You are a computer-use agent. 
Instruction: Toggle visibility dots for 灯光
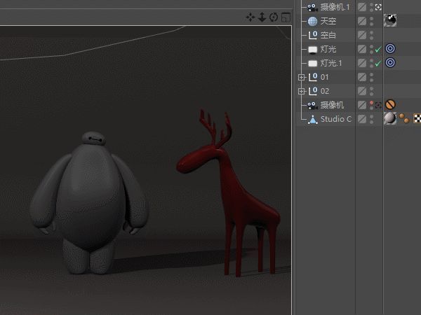pyautogui.click(x=372, y=49)
